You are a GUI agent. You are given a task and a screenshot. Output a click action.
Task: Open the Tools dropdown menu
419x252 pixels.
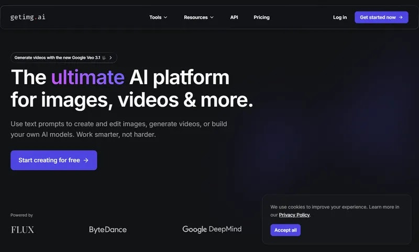coord(158,17)
